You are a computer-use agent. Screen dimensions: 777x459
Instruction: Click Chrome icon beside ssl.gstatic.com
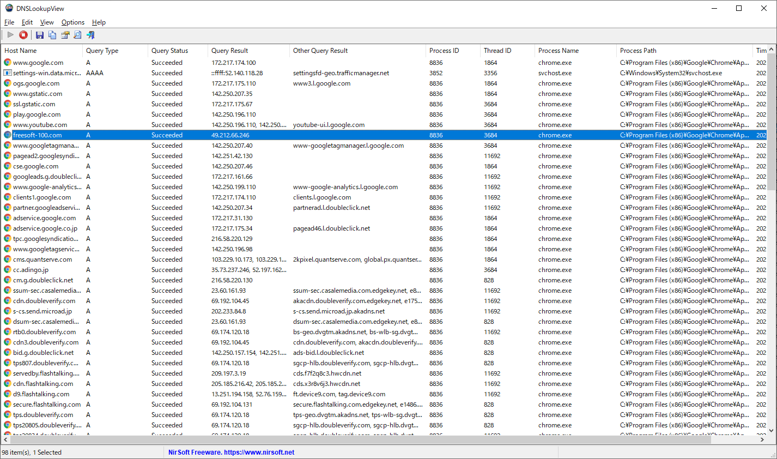click(8, 104)
